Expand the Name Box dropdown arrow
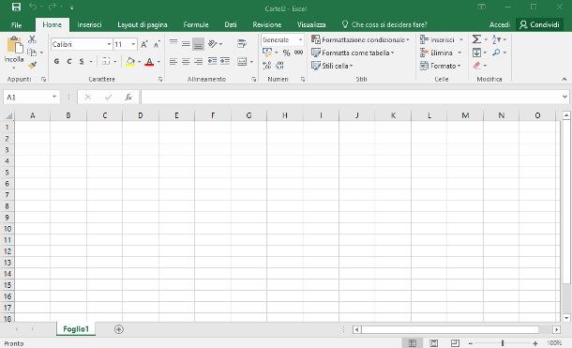Image resolution: width=572 pixels, height=348 pixels. (x=54, y=97)
